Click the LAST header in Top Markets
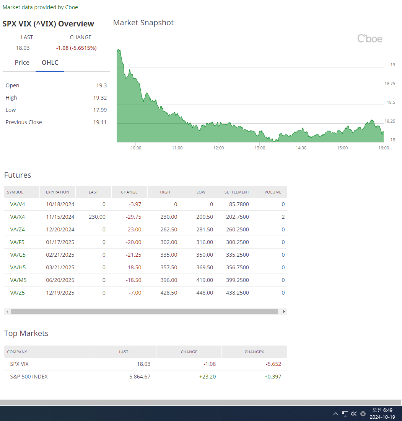The height and width of the screenshot is (421, 402). [124, 352]
